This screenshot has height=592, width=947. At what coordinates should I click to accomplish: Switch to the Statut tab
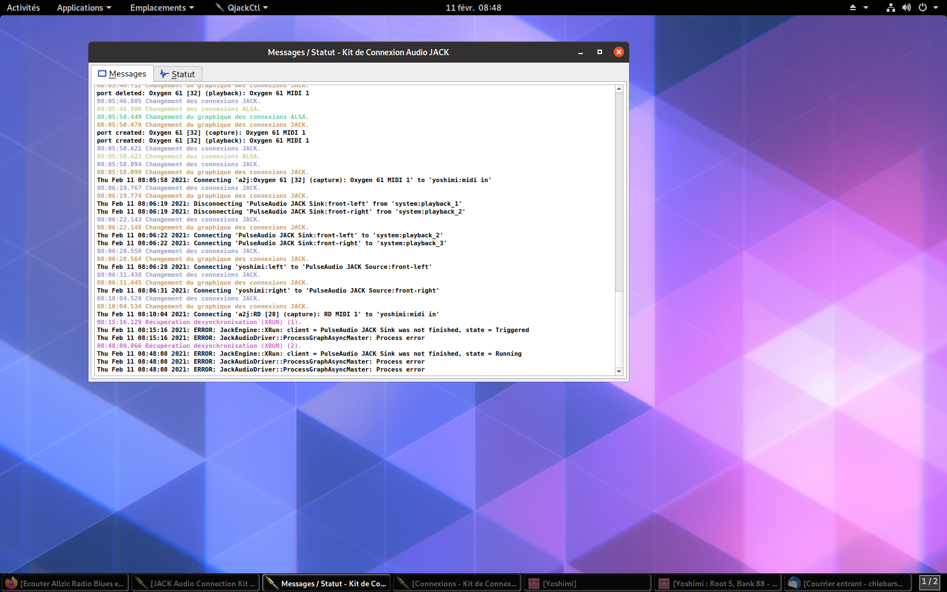point(178,74)
